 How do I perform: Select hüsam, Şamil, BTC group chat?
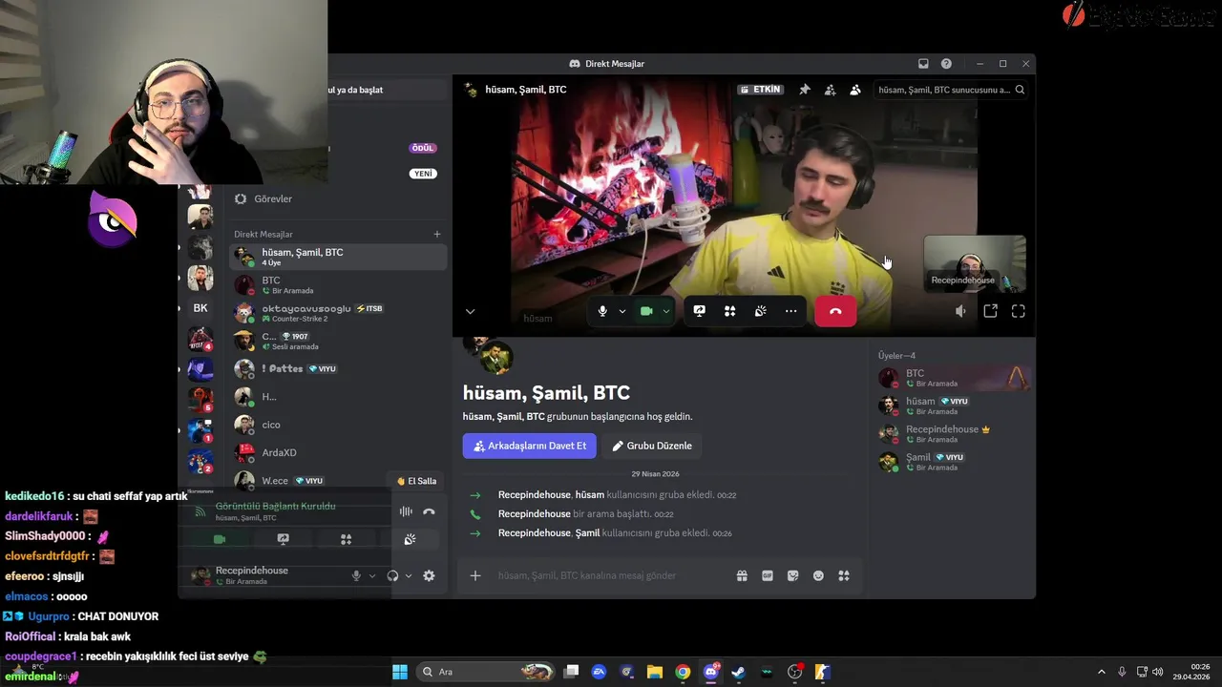(x=339, y=257)
